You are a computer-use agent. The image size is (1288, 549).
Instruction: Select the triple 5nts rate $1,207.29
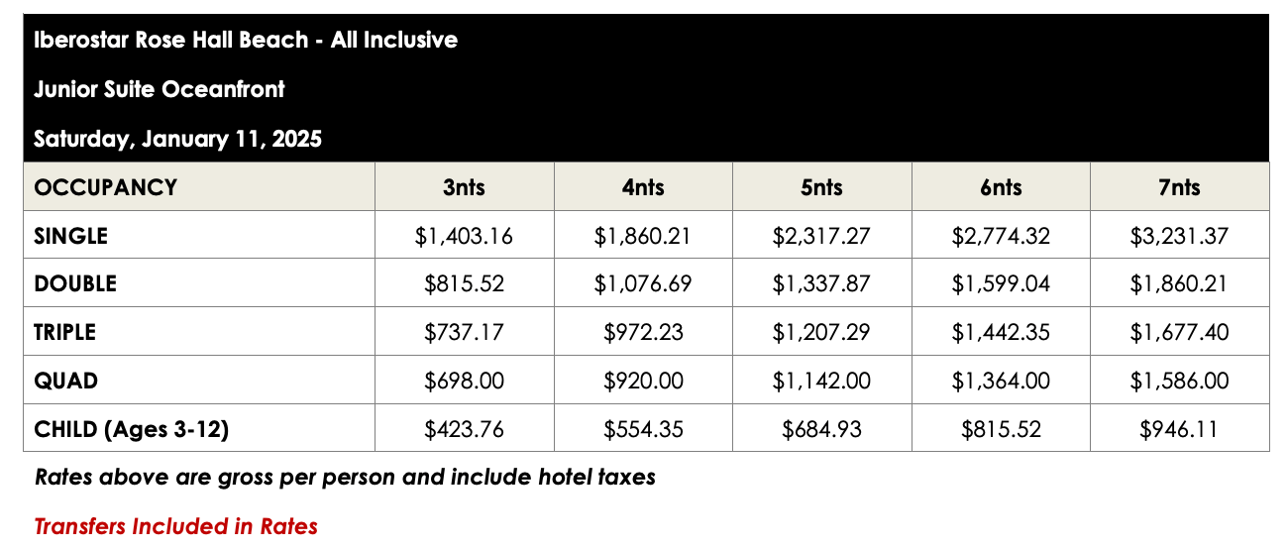(821, 332)
